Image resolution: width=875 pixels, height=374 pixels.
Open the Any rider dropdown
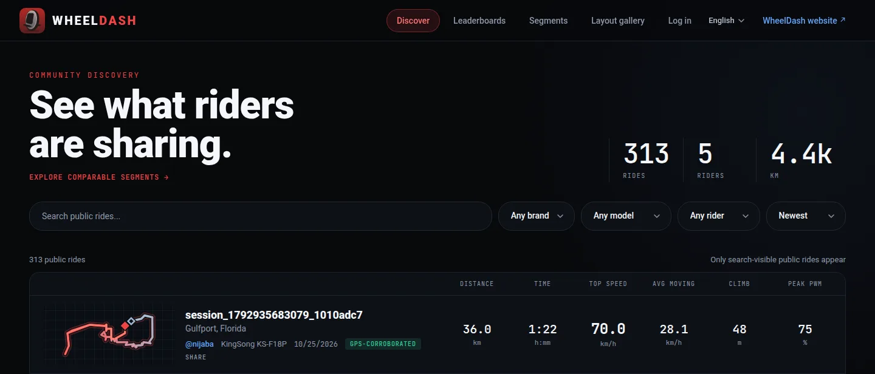719,216
